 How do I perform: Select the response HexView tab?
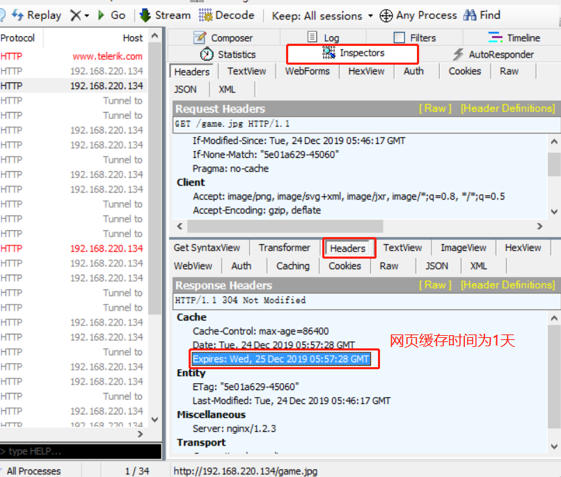523,248
